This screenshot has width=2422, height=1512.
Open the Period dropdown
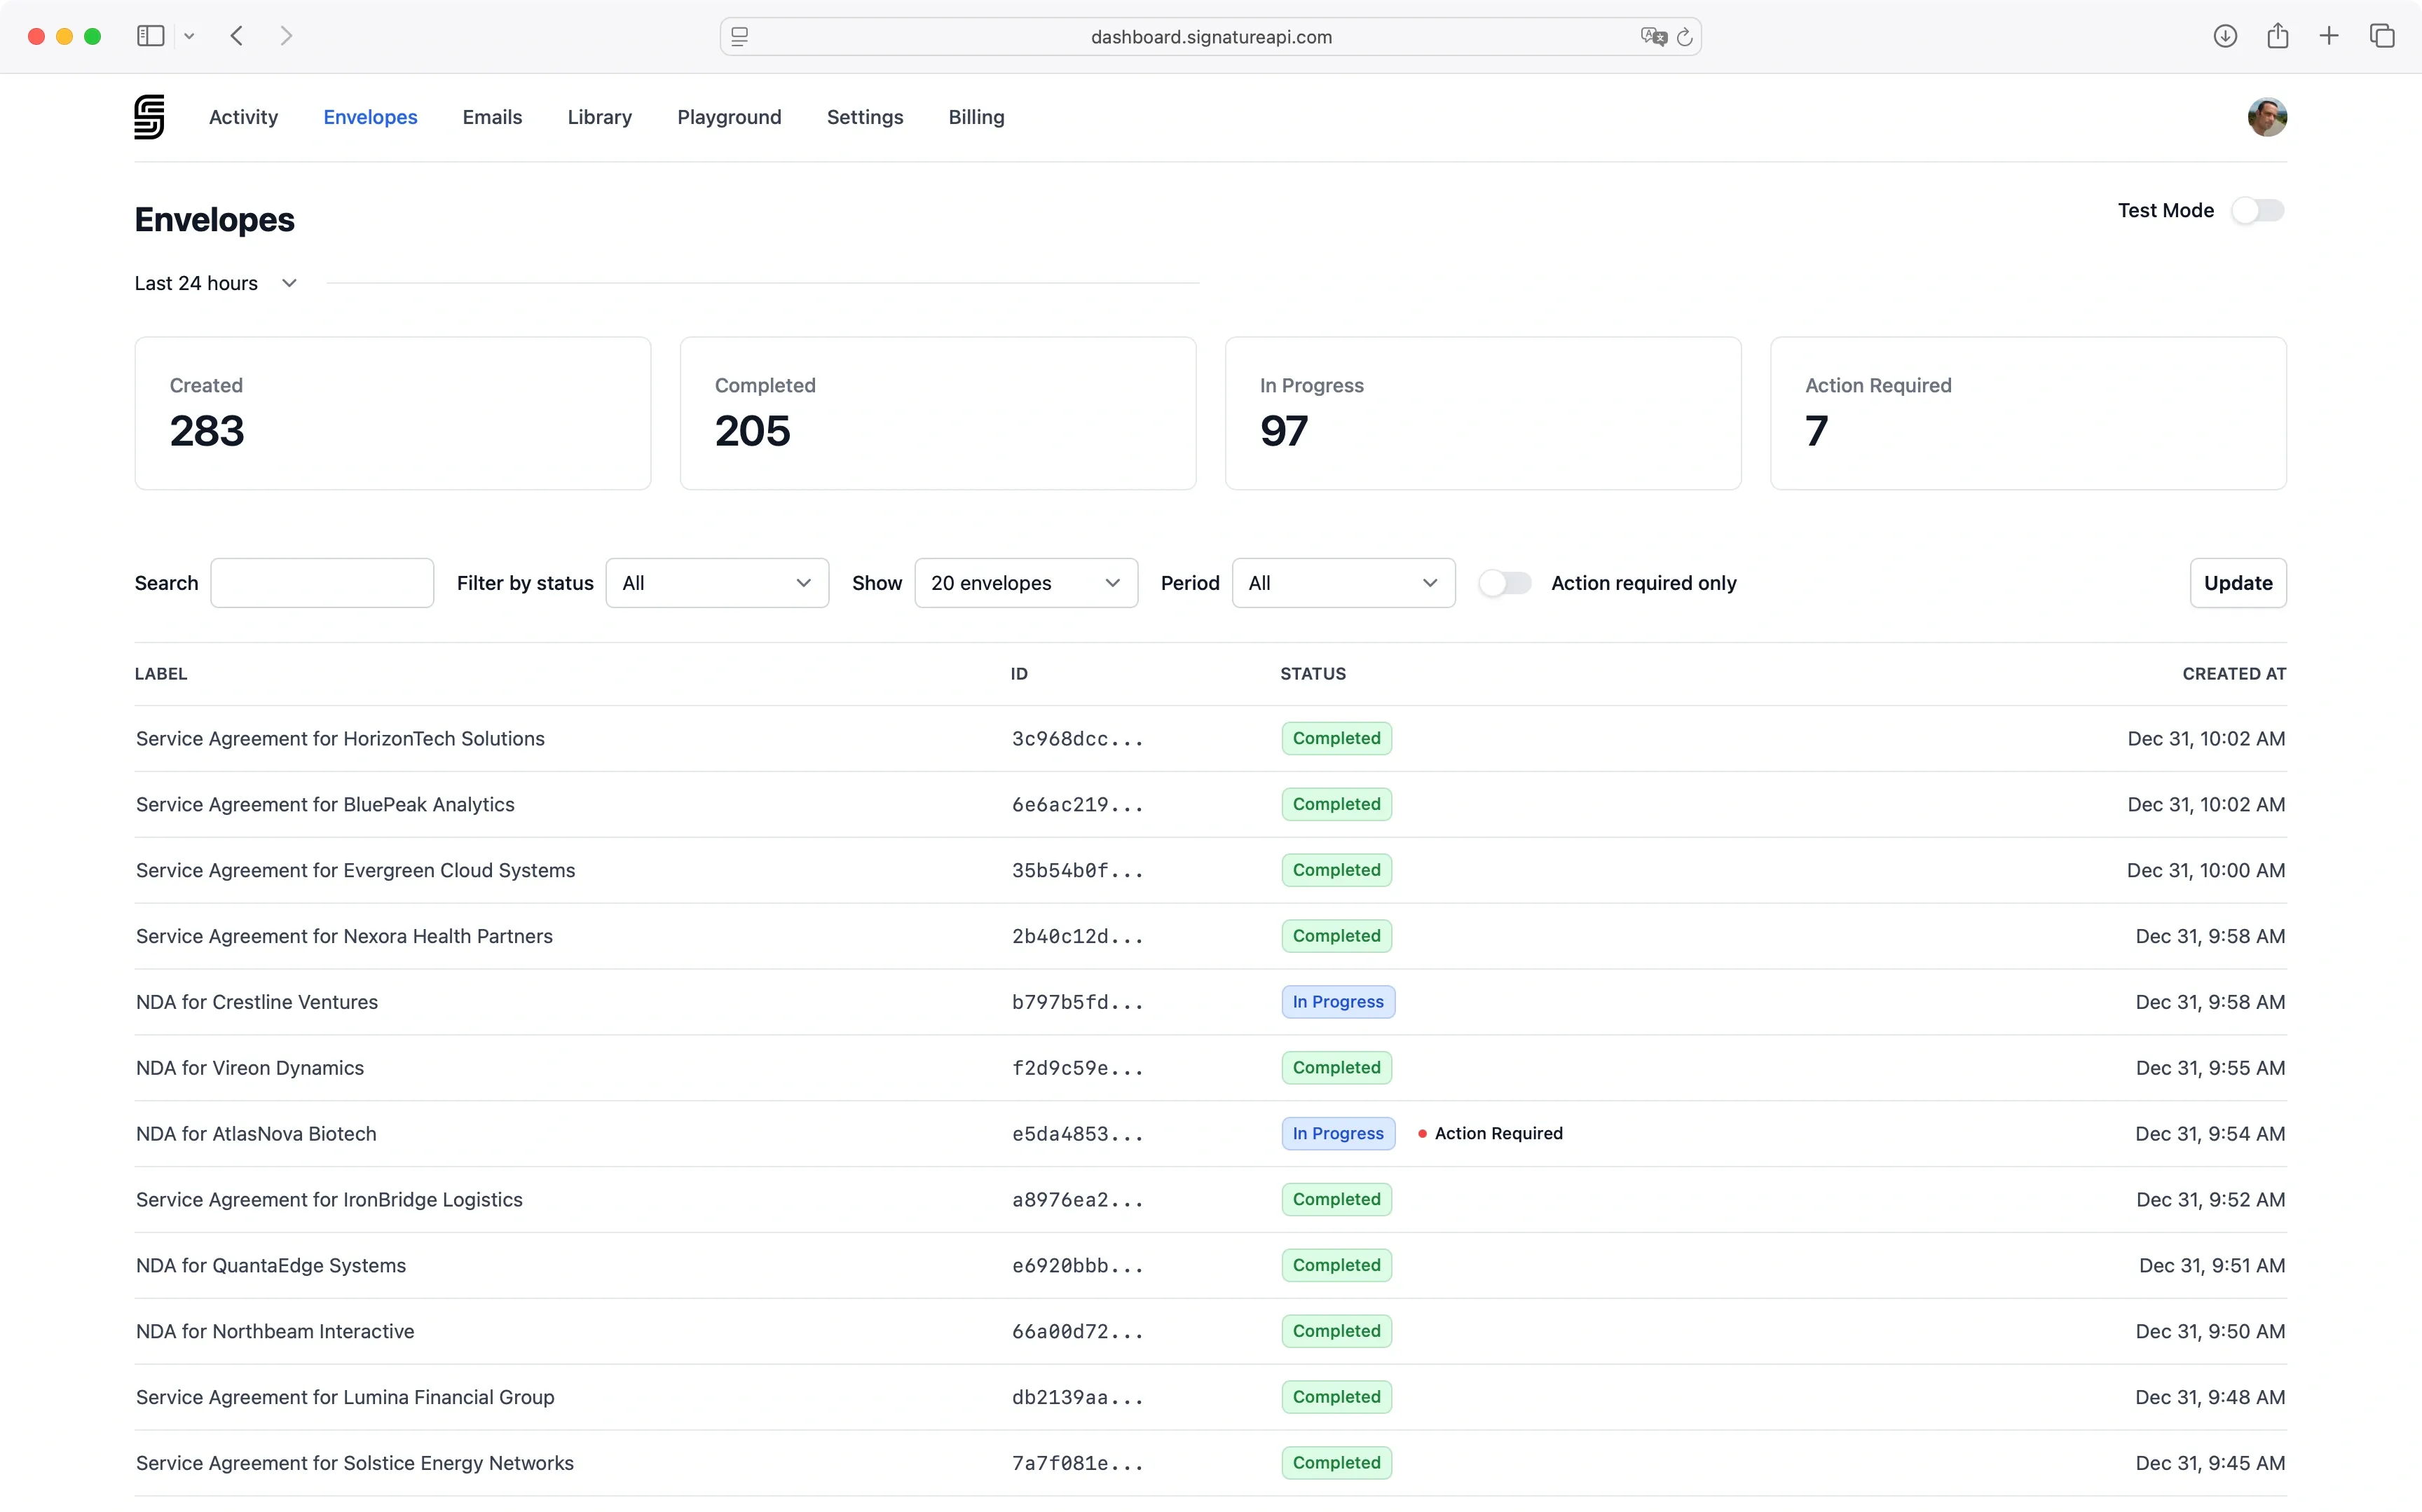click(x=1343, y=583)
